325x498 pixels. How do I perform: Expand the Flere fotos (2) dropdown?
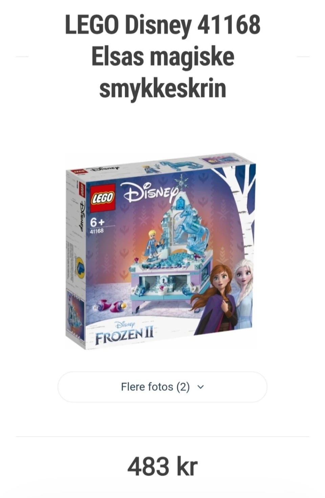[x=162, y=387]
